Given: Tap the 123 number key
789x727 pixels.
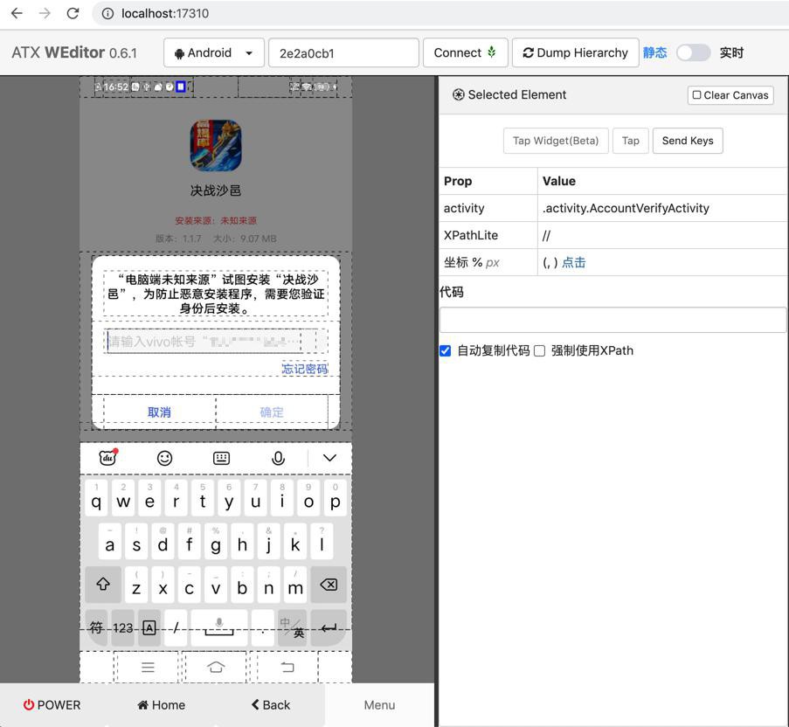Looking at the screenshot, I should (x=123, y=628).
